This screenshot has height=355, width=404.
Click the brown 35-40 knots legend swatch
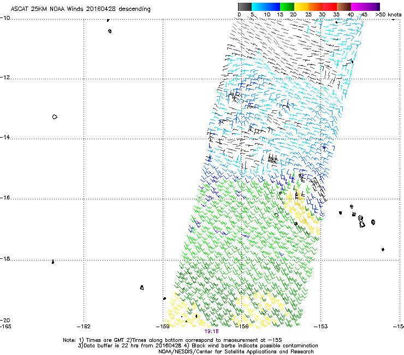pos(344,7)
